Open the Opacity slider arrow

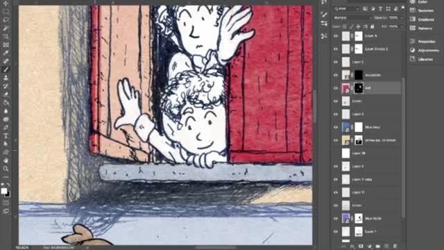pos(402,17)
